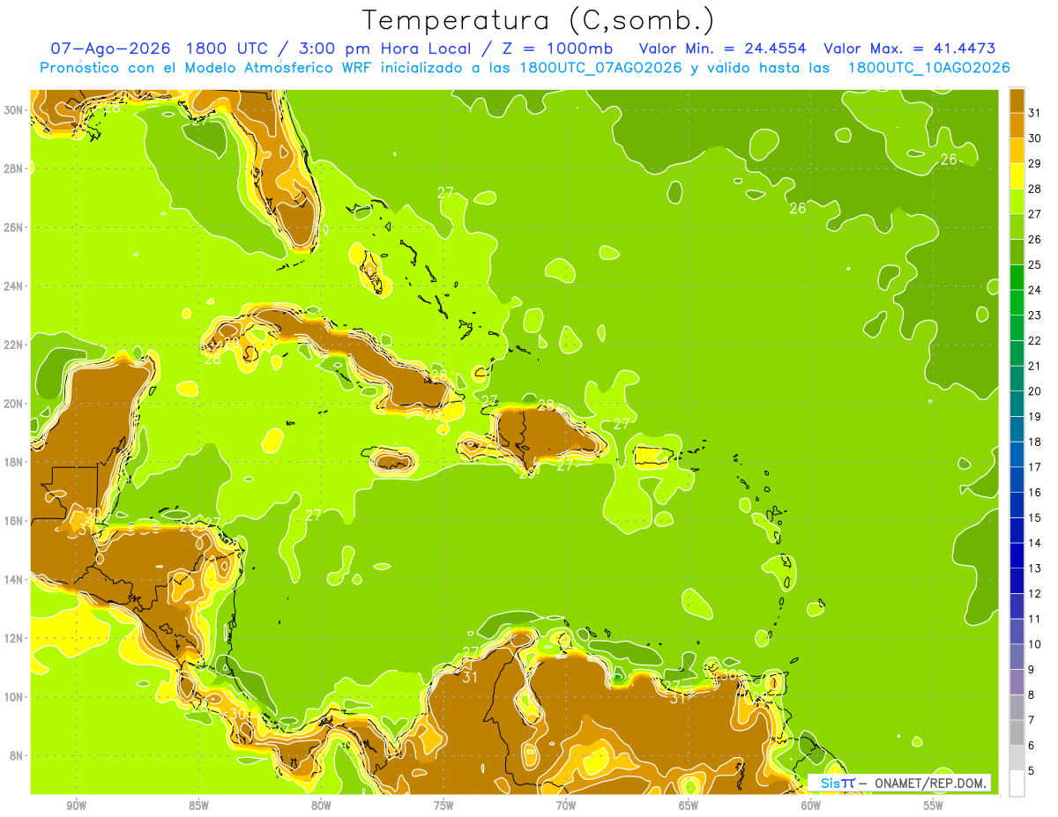This screenshot has height=817, width=1058.
Task: Click the "Valor Min. = 24.4554" value
Action: (723, 48)
